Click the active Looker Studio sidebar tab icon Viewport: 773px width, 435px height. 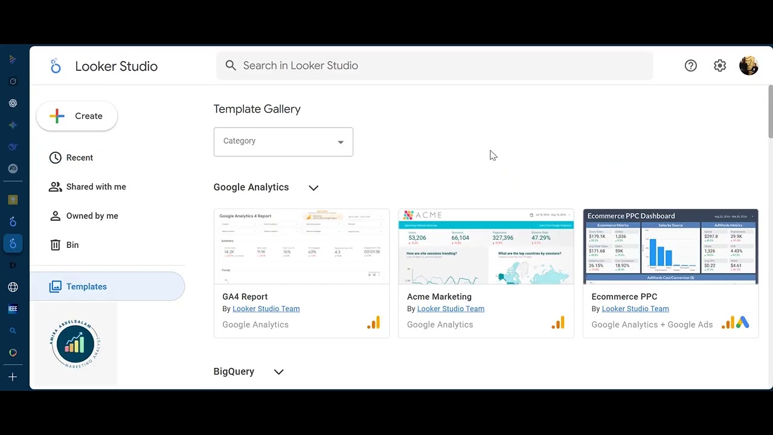pos(13,243)
